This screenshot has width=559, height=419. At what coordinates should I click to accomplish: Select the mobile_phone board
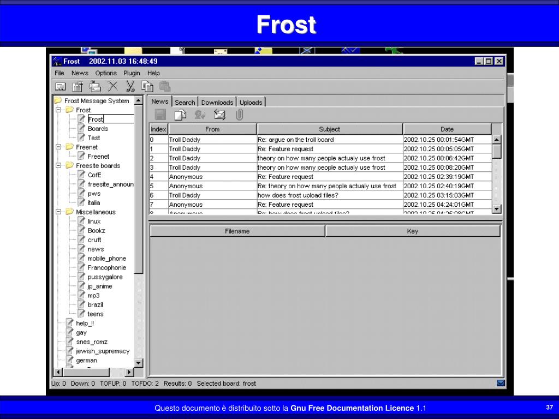[107, 258]
